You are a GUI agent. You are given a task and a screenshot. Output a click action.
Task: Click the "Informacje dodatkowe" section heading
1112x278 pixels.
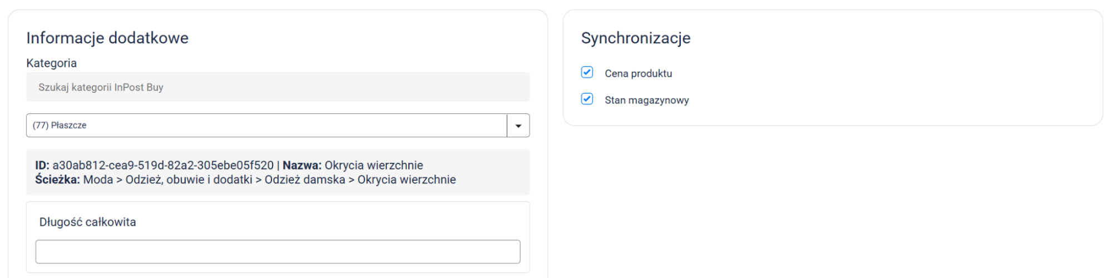(107, 38)
